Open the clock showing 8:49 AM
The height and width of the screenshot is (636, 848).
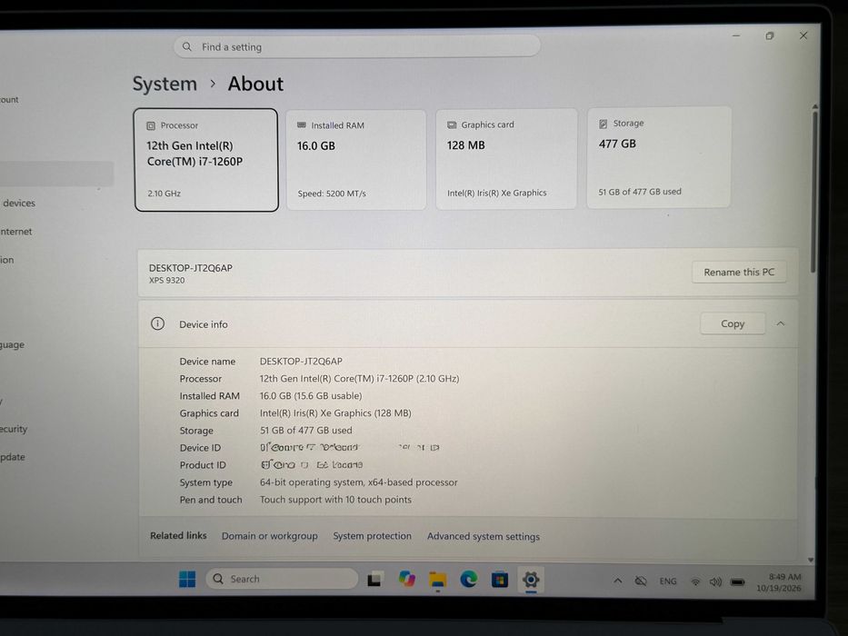[779, 582]
